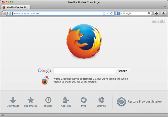Click Restore Previous Session button
Viewport: 168px width, 117px height.
point(139,102)
